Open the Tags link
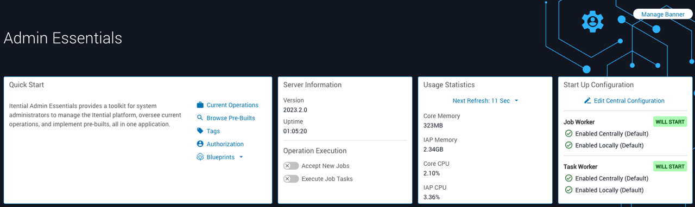 coord(213,131)
